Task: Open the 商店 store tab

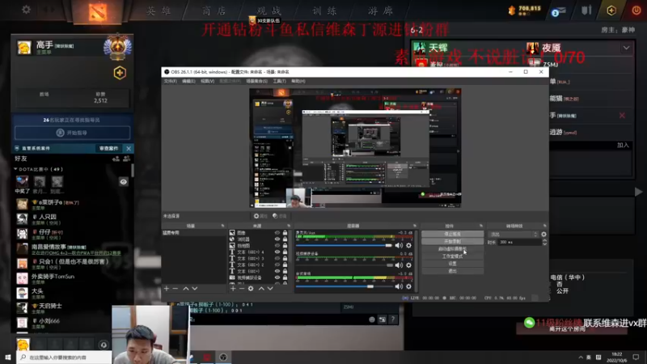Action: (214, 11)
